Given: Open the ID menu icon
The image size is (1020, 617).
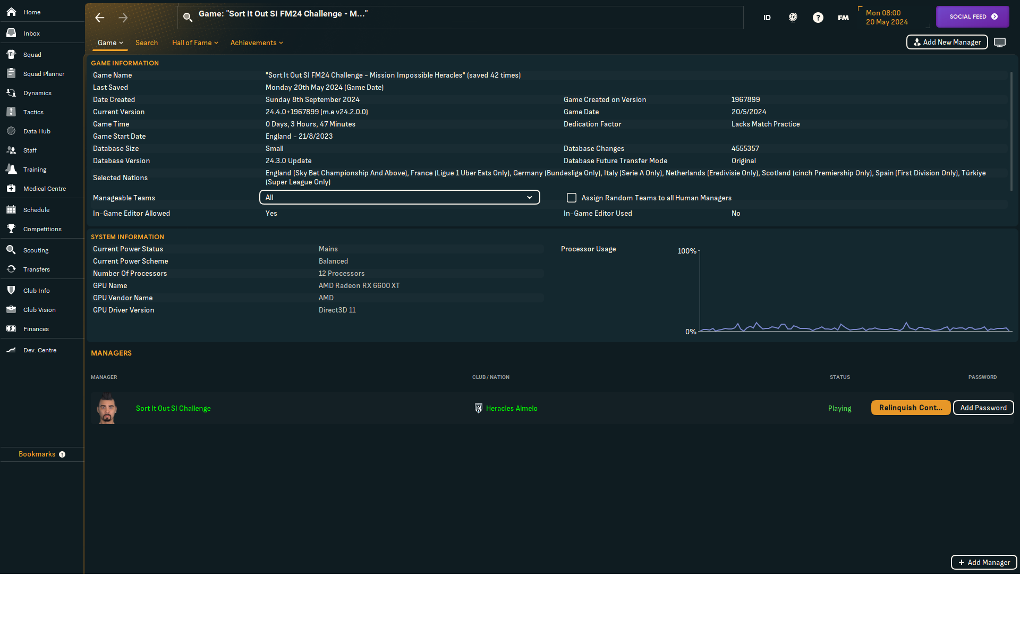Looking at the screenshot, I should 767,18.
